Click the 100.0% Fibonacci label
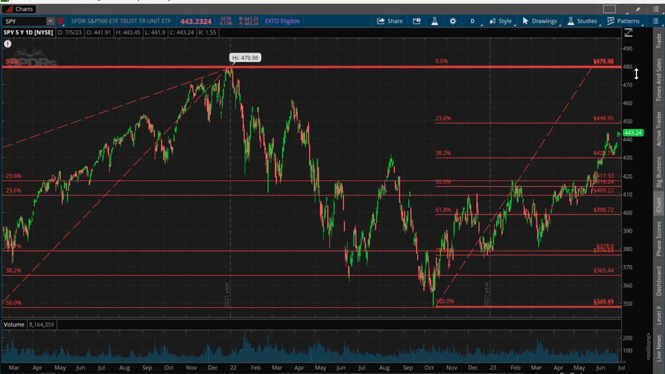This screenshot has width=665, height=374. (445, 301)
